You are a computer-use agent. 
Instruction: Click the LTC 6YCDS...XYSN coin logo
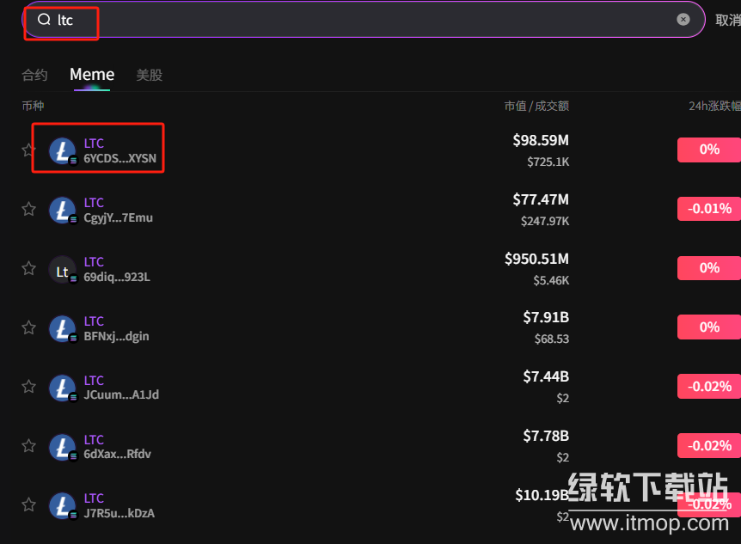pyautogui.click(x=62, y=151)
